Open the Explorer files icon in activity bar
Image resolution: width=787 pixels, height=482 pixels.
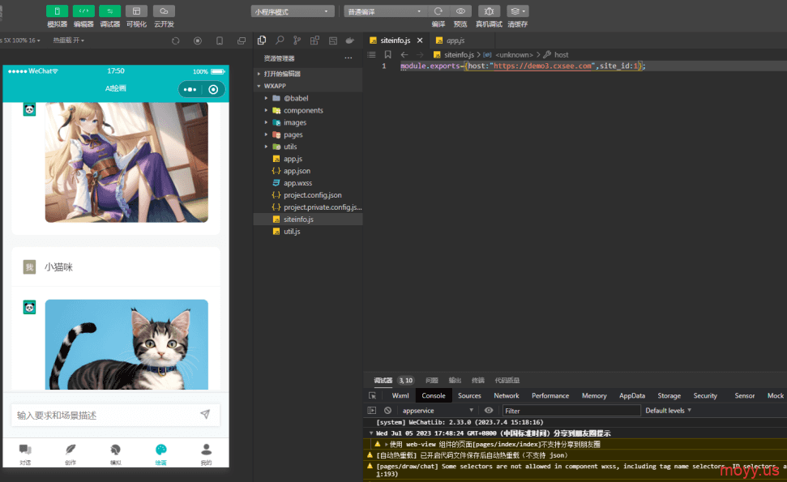click(262, 41)
